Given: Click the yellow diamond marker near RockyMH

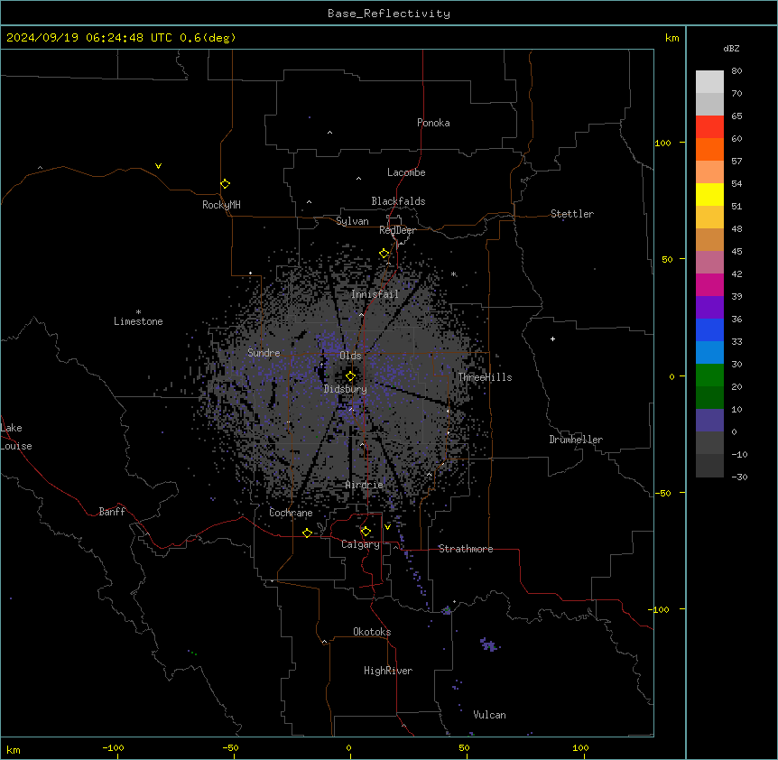Looking at the screenshot, I should pyautogui.click(x=226, y=184).
